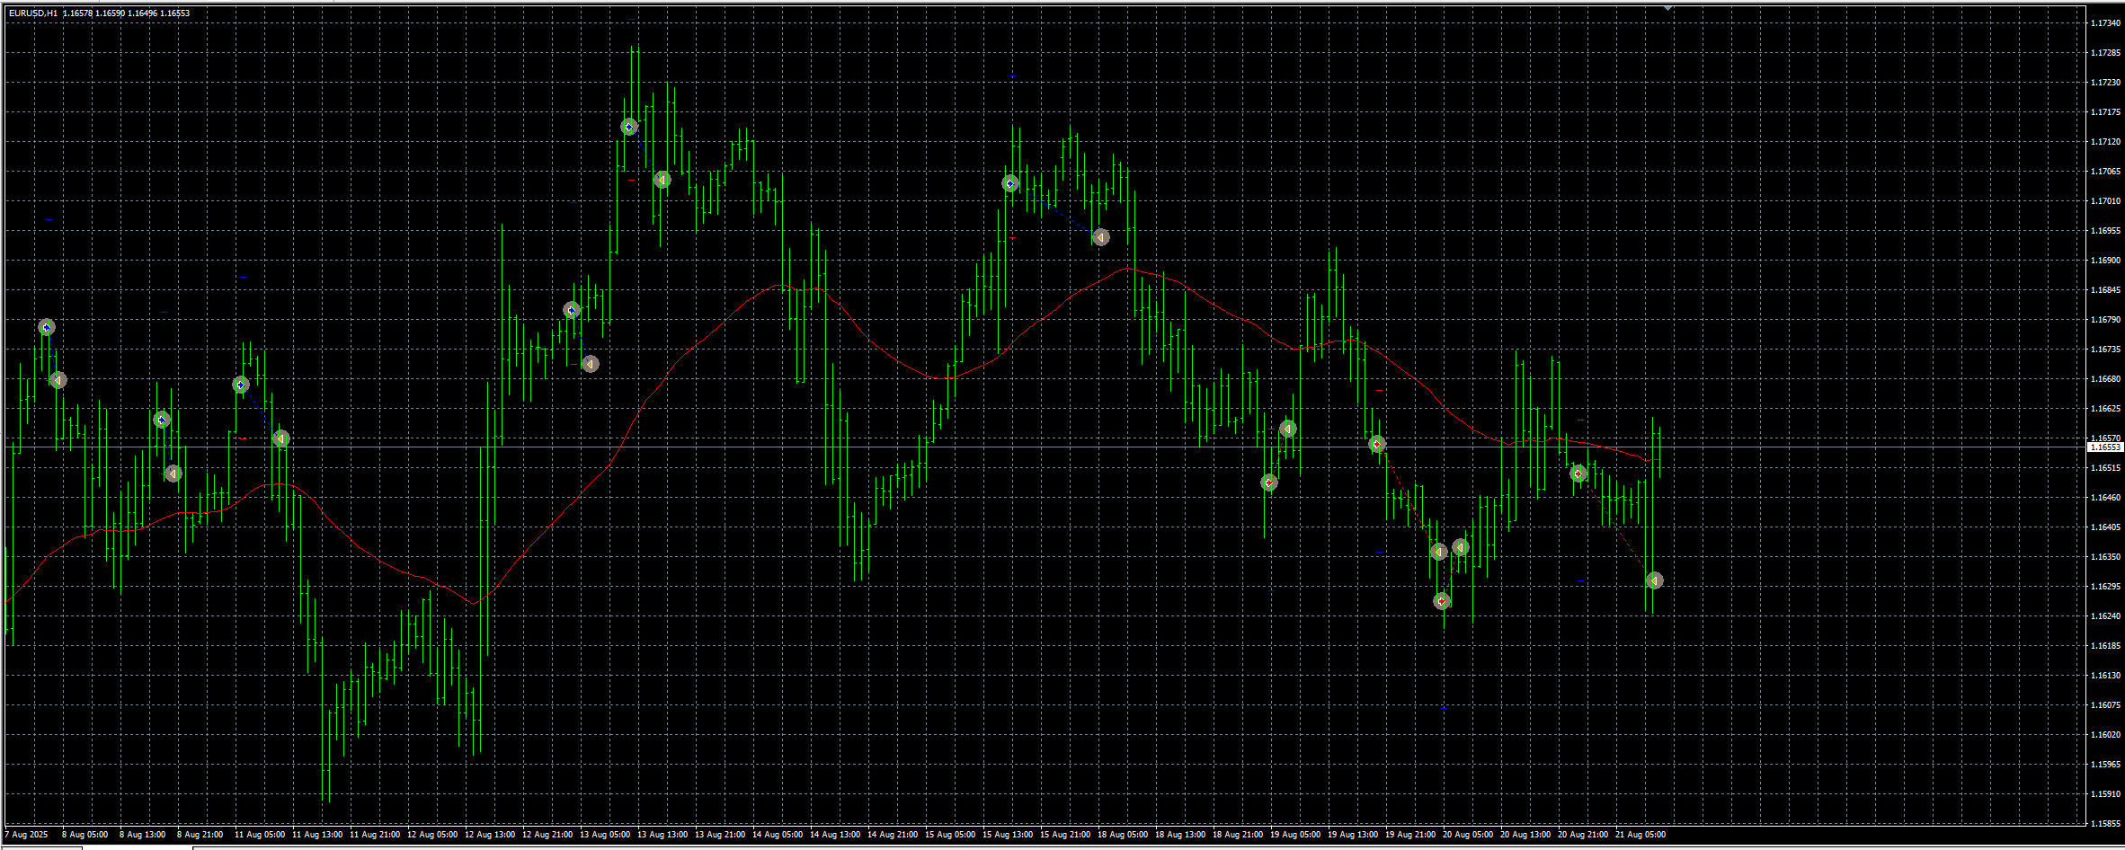Click the 18 Aug 05:00 time label

click(x=1123, y=835)
